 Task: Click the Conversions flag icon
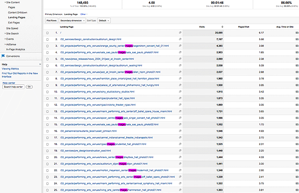coord(3,55)
